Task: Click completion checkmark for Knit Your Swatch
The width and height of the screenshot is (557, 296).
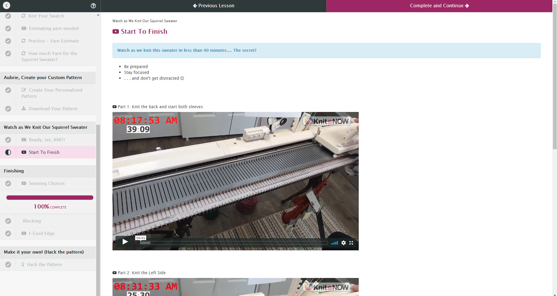Action: click(8, 16)
